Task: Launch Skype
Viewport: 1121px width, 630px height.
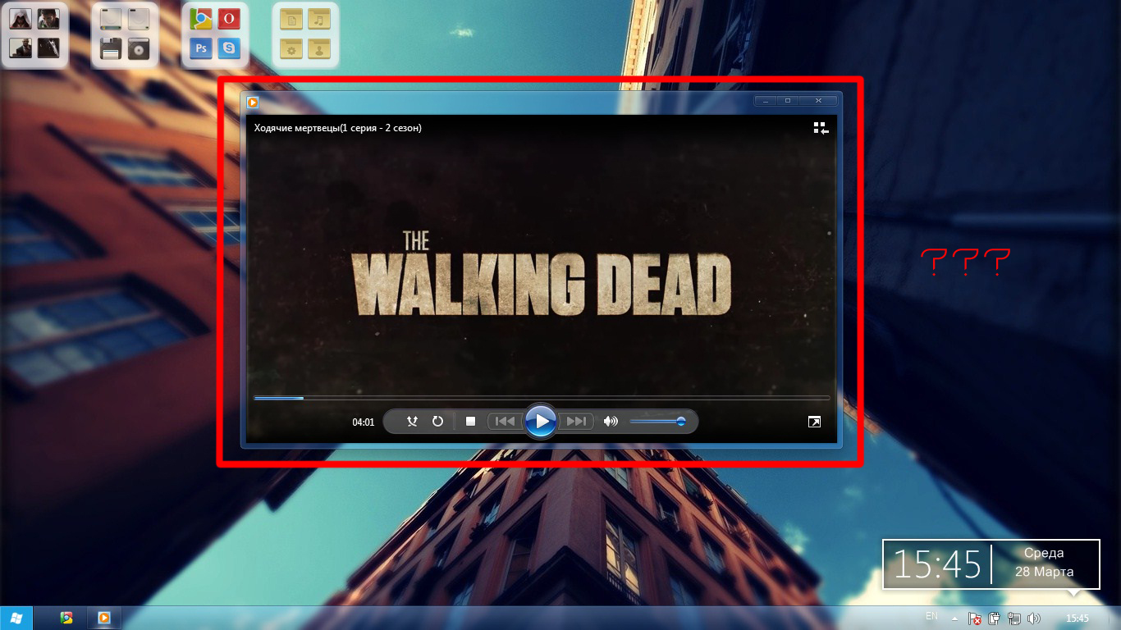Action: coord(229,48)
